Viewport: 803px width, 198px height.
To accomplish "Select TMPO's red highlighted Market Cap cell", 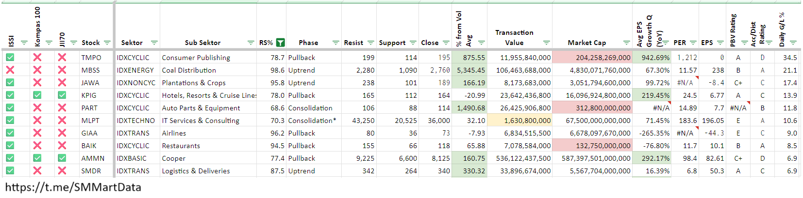I will coord(592,58).
